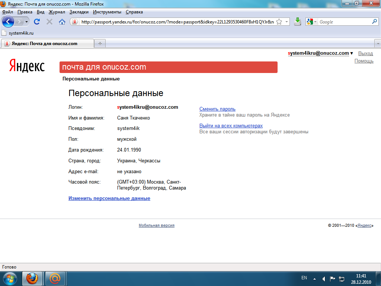Open the Журнал menu
The image size is (381, 286).
tap(57, 12)
